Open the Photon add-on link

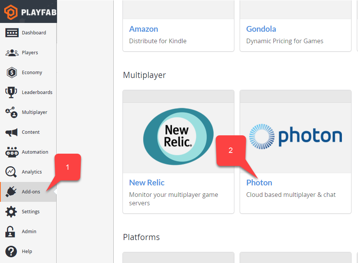click(x=259, y=183)
